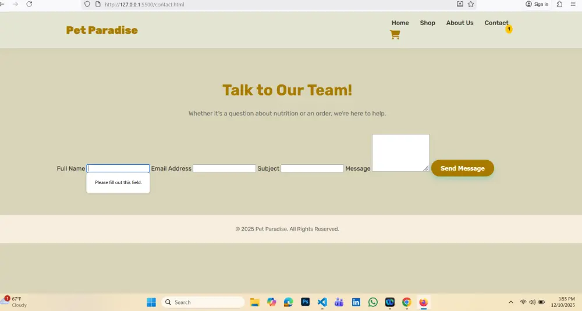Open the Windows Start menu

pos(151,302)
